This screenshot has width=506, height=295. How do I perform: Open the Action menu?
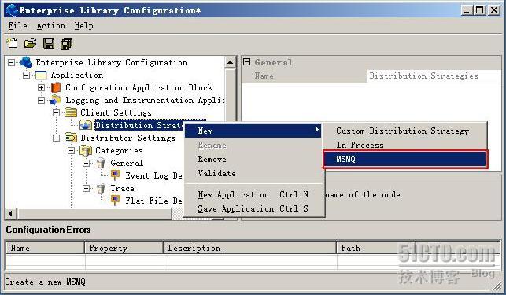click(50, 25)
